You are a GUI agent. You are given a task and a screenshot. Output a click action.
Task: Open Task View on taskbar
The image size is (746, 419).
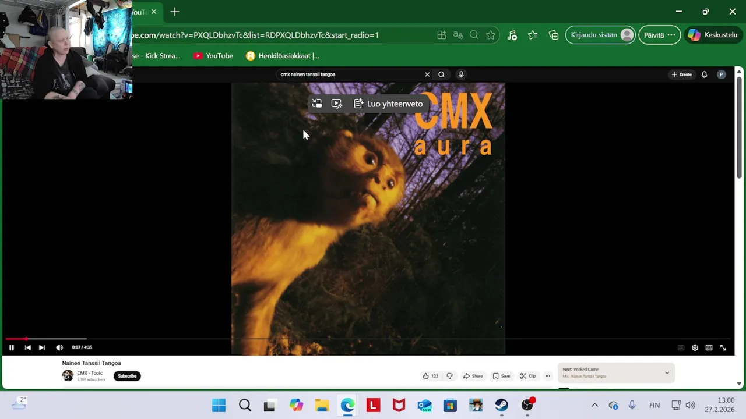pyautogui.click(x=270, y=405)
